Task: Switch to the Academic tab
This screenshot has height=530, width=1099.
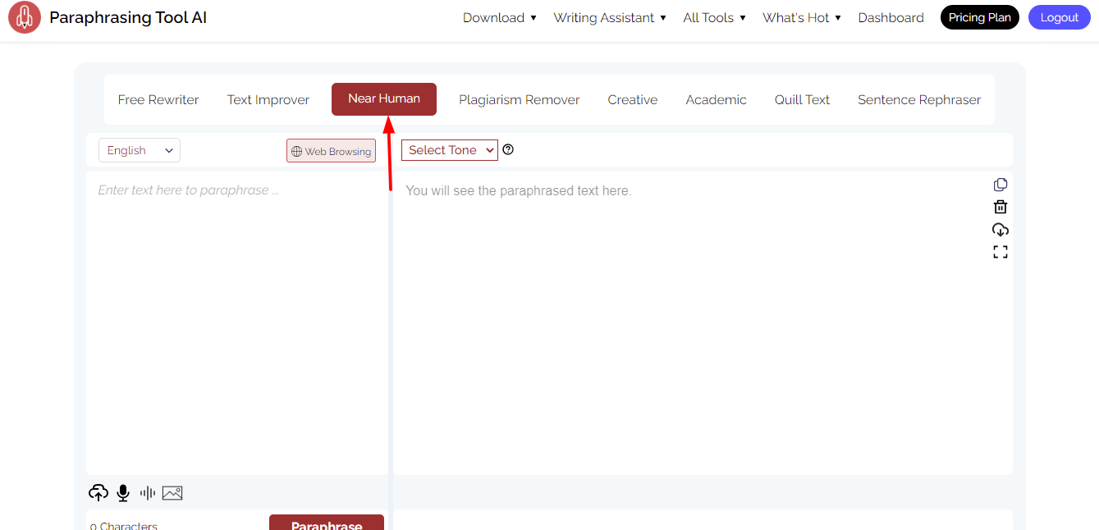Action: (x=717, y=99)
